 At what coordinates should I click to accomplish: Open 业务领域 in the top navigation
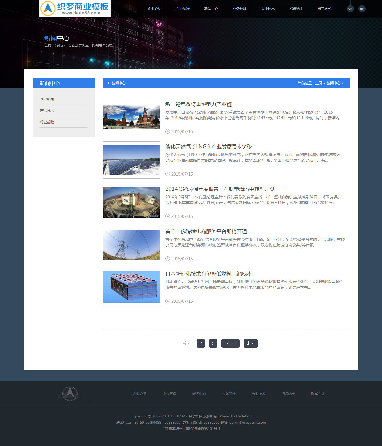pos(240,9)
